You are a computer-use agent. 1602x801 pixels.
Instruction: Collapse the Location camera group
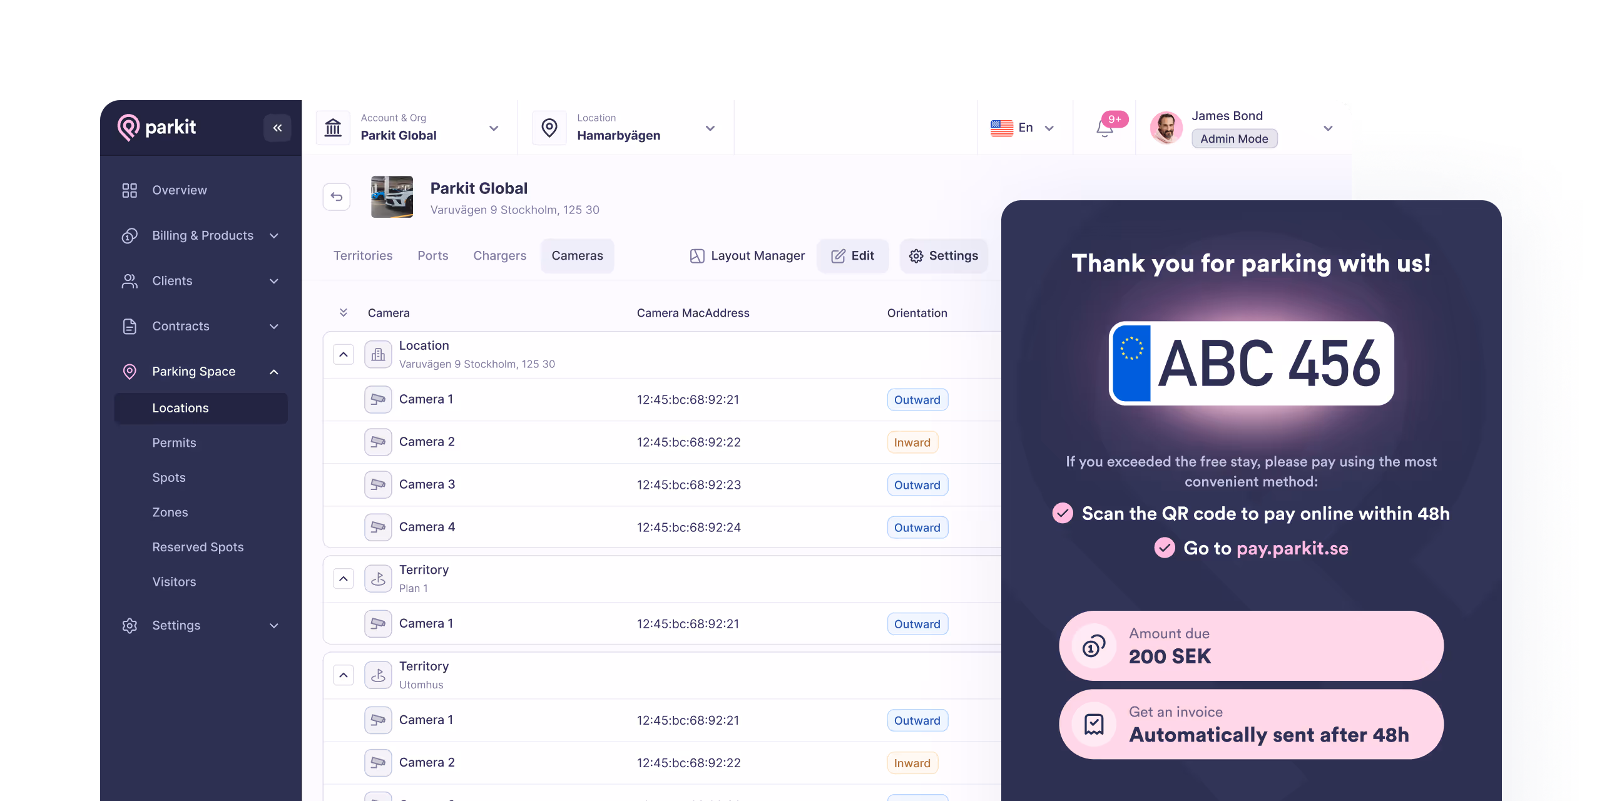tap(344, 355)
